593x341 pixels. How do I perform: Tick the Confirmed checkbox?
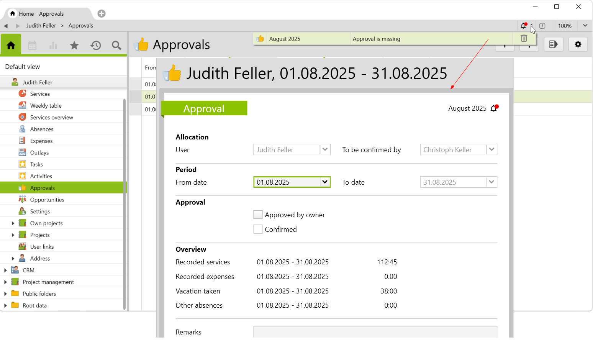(x=258, y=230)
